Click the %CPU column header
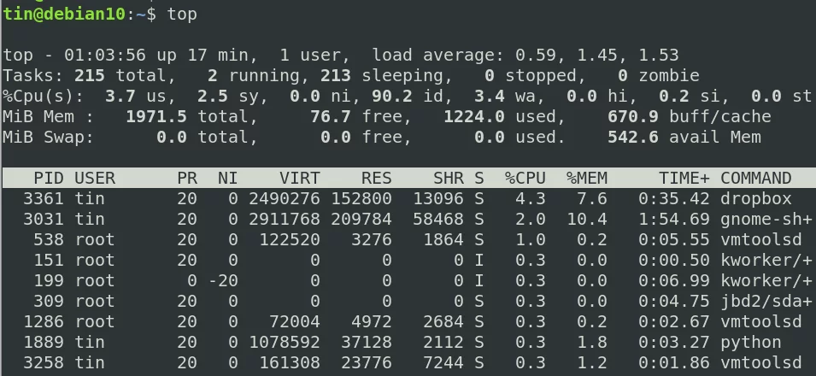The width and height of the screenshot is (816, 376). (x=525, y=178)
